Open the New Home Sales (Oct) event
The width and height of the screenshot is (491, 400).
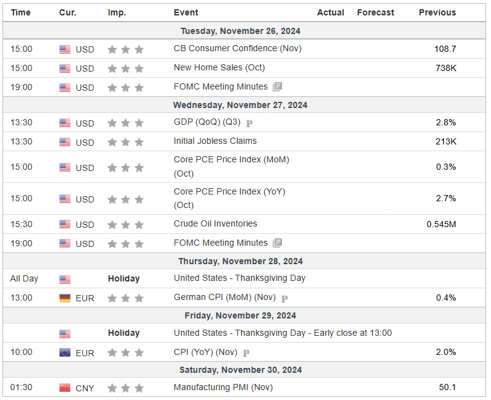point(219,67)
